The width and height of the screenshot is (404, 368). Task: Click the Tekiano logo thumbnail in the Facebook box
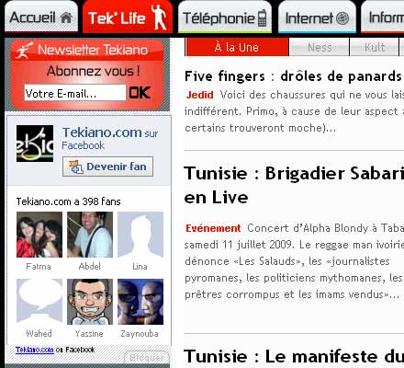click(x=35, y=144)
